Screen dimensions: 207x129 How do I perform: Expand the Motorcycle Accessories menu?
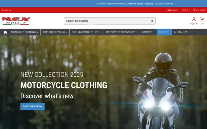coord(122,32)
